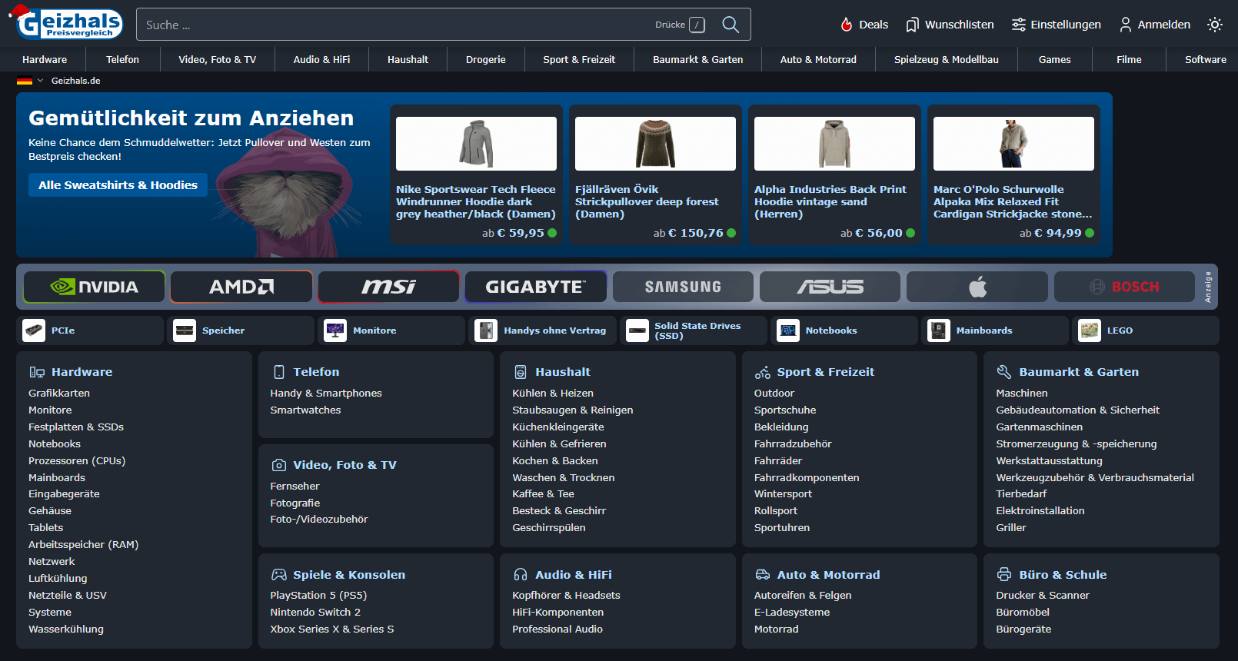
Task: Open the Grafikkarten link
Action: 59,393
